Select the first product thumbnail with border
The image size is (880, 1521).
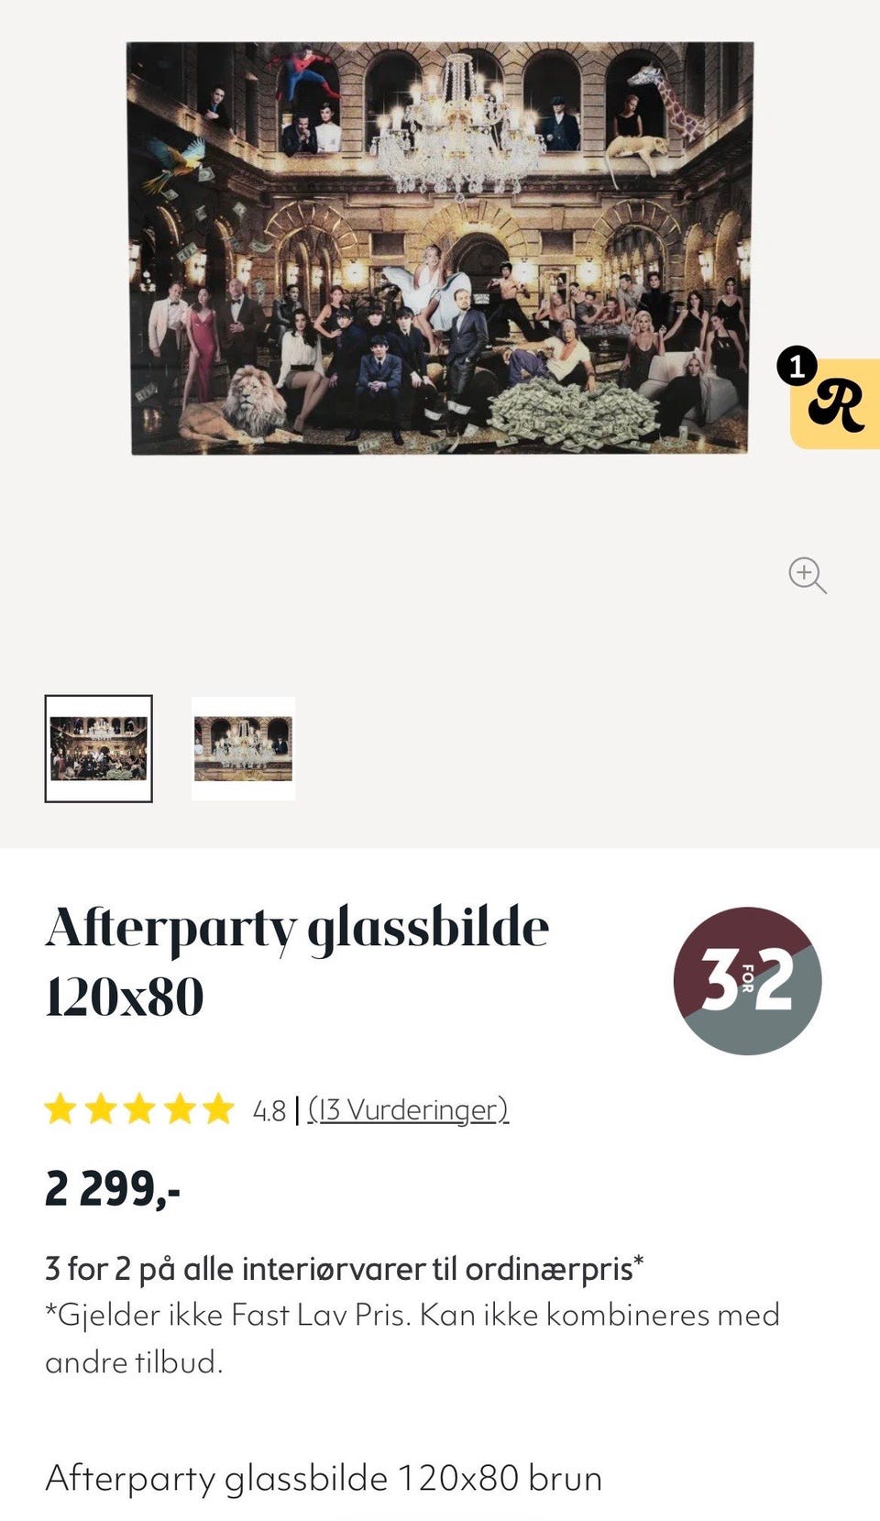click(x=96, y=749)
